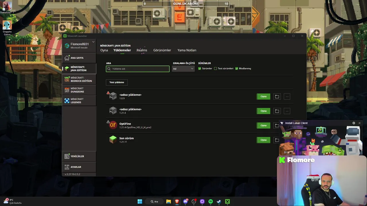Viewport: 367px width, 206px height.
Task: Click the 1.21.4-OptiFine_HD_U_J4_pre2 version text
Action: click(135, 127)
